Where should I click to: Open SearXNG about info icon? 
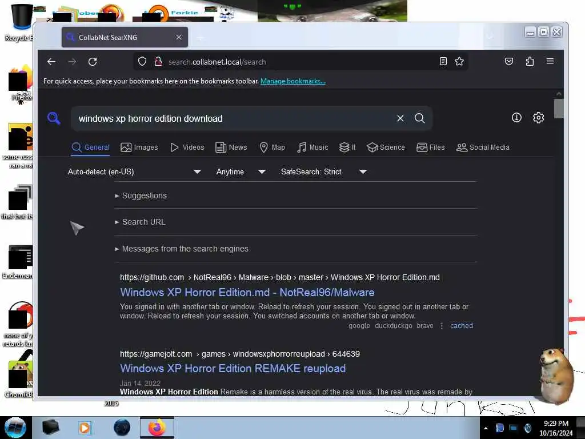(x=516, y=118)
